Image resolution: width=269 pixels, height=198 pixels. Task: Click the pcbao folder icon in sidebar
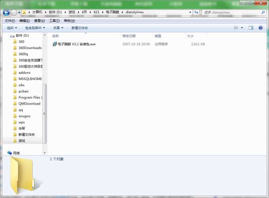(x=15, y=91)
